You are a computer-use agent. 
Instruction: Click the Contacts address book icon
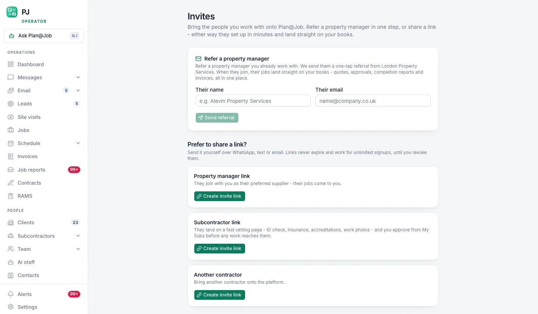pyautogui.click(x=10, y=275)
